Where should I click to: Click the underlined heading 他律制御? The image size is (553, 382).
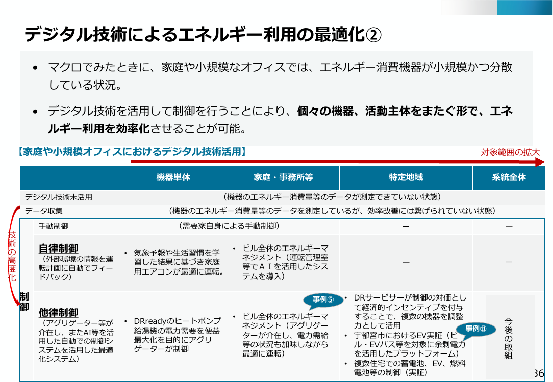pos(58,312)
